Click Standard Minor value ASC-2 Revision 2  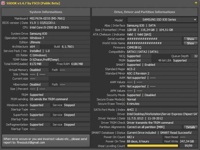pyautogui.click(x=138, y=73)
